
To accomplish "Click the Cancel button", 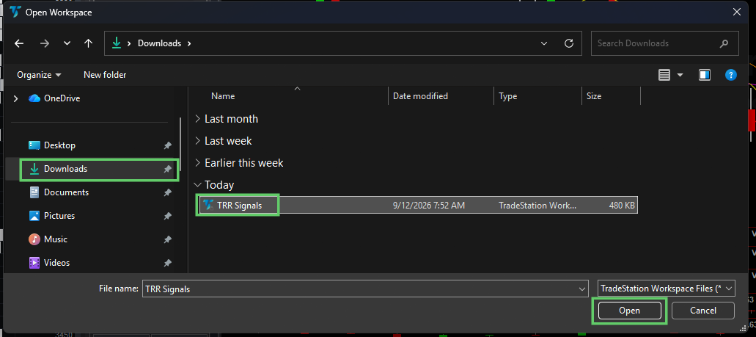I will pos(703,311).
